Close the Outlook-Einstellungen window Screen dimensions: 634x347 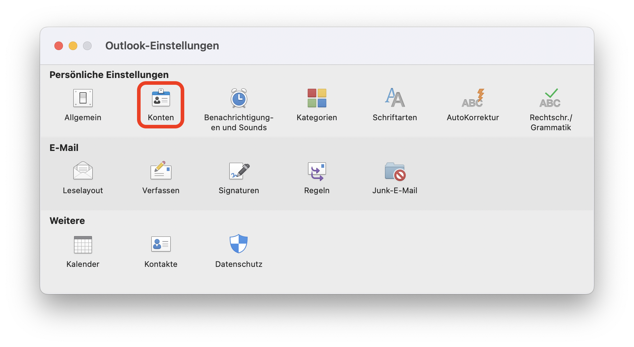(x=59, y=46)
